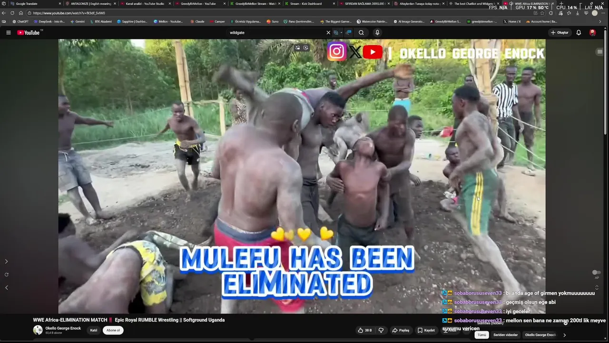Open the browser downloads icon

577,13
